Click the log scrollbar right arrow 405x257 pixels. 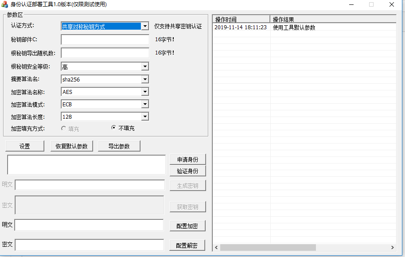tap(393, 247)
